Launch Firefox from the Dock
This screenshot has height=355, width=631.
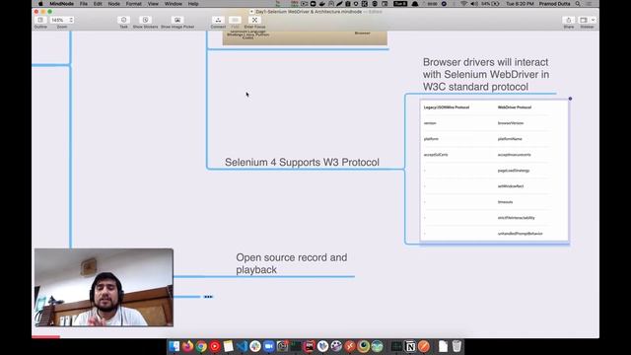[x=188, y=346]
